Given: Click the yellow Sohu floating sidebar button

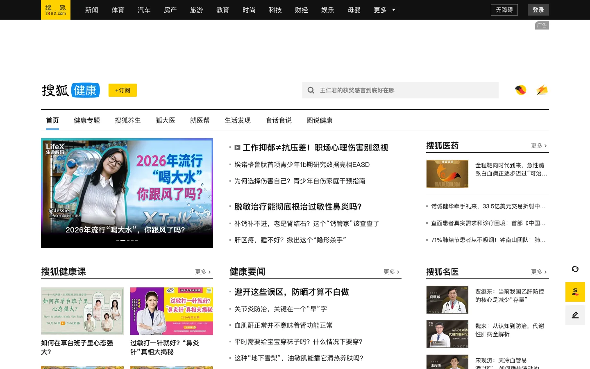Looking at the screenshot, I should [575, 292].
